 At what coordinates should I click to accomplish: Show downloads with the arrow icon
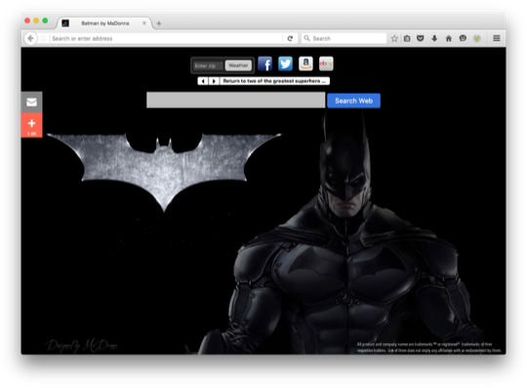pos(434,39)
